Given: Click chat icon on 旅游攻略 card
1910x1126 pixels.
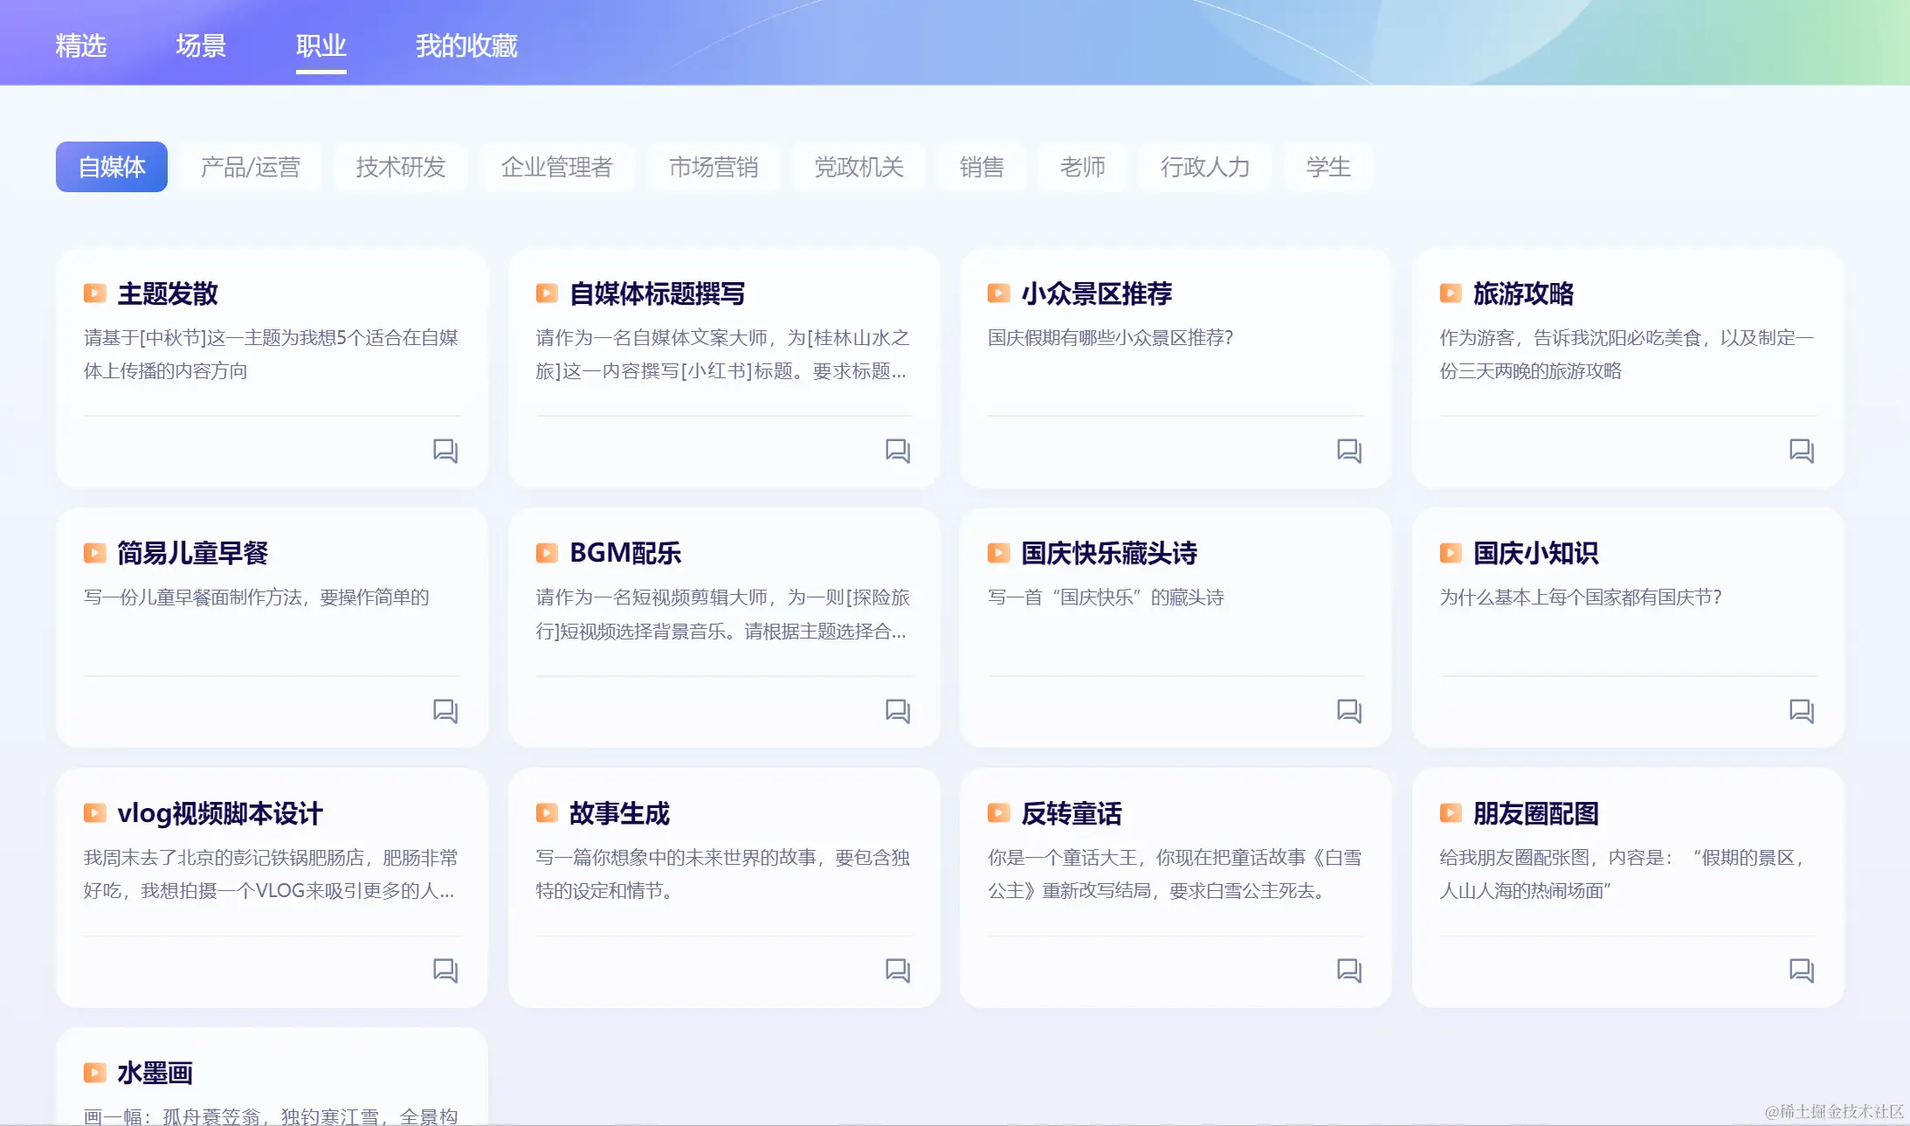Looking at the screenshot, I should [1801, 451].
